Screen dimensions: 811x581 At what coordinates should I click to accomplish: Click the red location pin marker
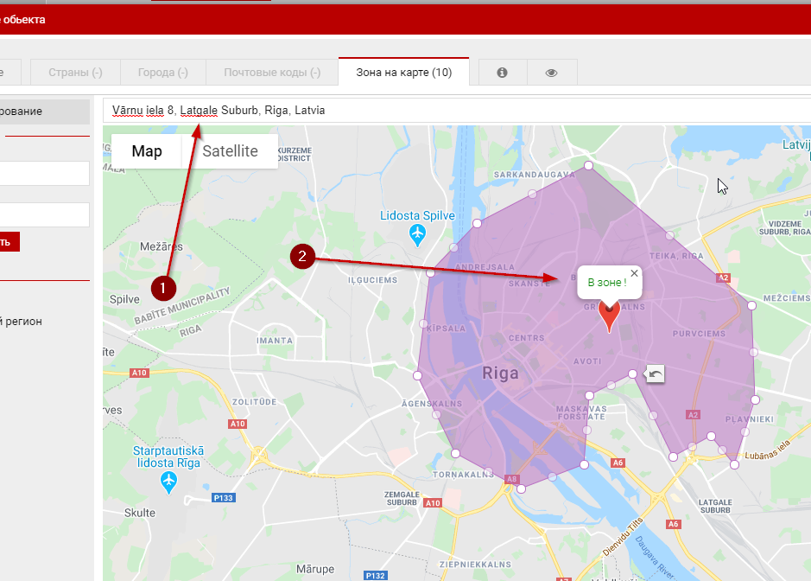tap(609, 315)
